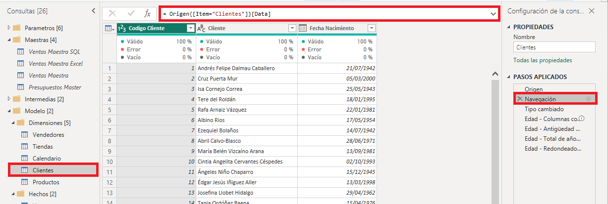Viewport: 608px width, 204px height.
Task: Expand the formula bar dropdown arrow
Action: pos(493,14)
